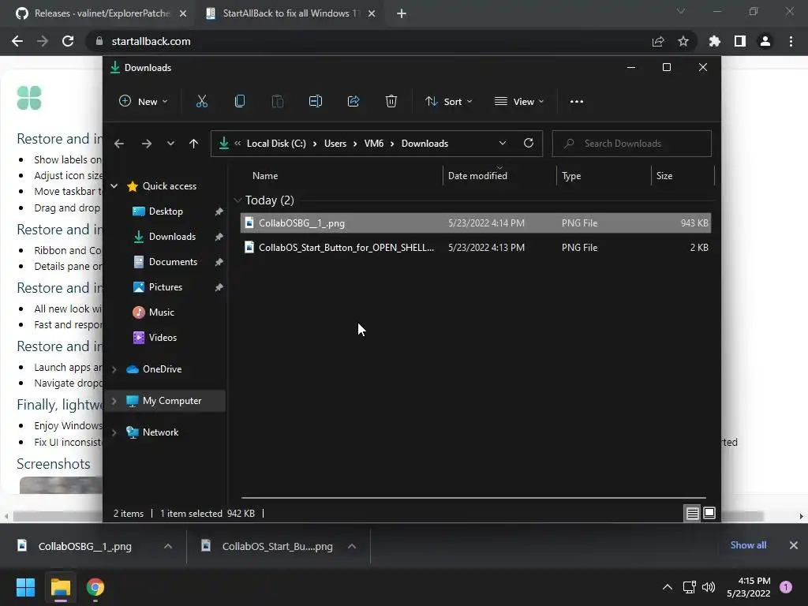This screenshot has height=606, width=808.
Task: Toggle Chrome side panel icon
Action: pos(740,41)
